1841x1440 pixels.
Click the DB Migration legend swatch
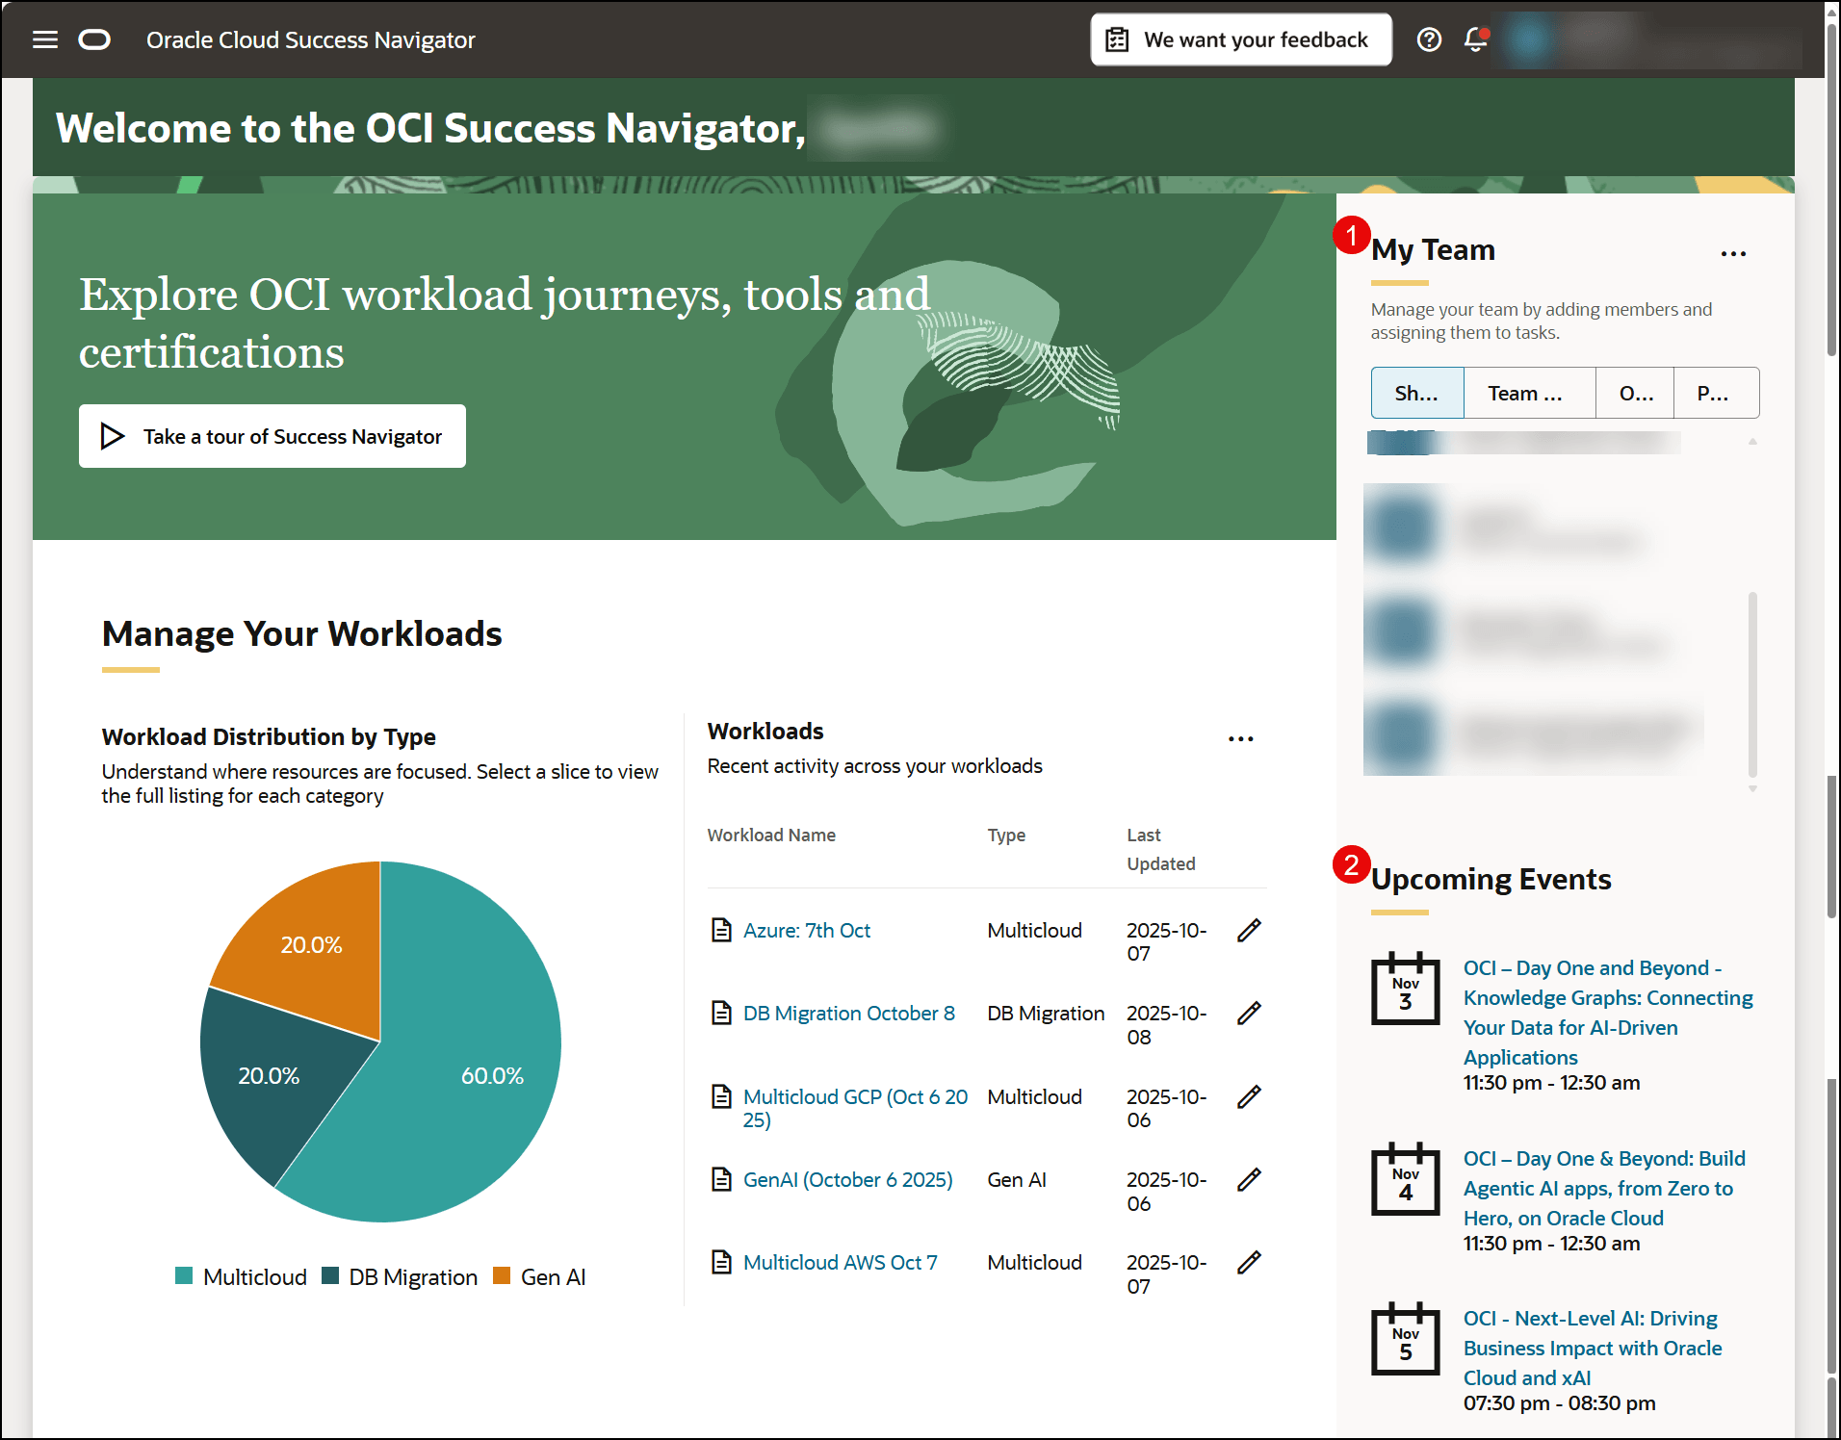[330, 1275]
